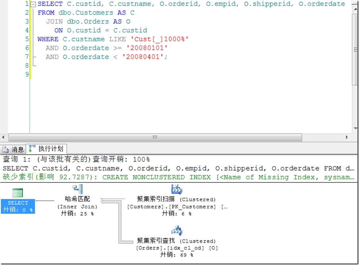This screenshot has height=265, width=359.
Task: Collapse the SELECT statement outline toggle
Action: pos(33,4)
